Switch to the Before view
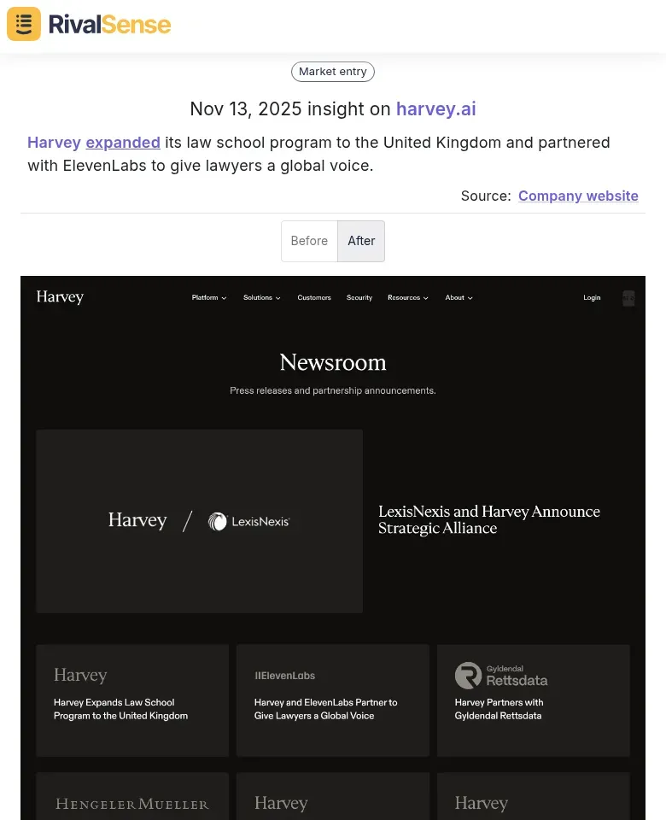This screenshot has height=820, width=666. click(x=309, y=241)
